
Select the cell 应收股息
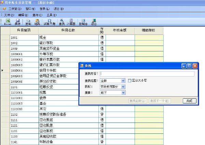(69, 125)
